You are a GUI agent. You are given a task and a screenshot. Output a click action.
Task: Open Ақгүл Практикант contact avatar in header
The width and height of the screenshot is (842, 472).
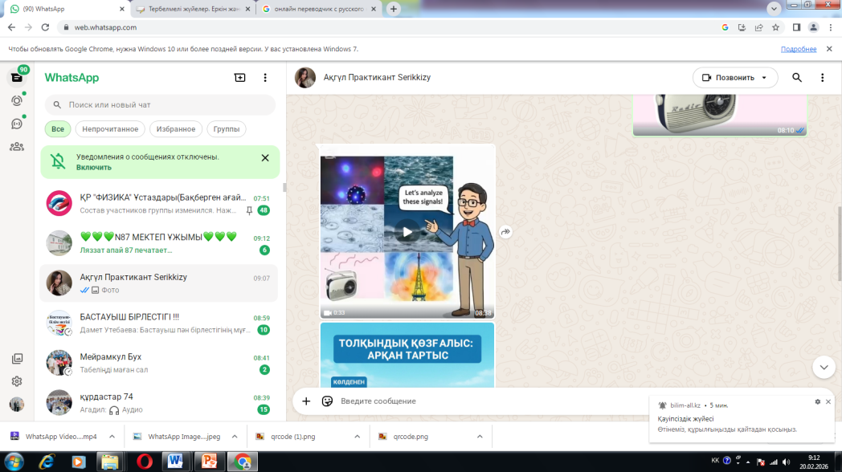pos(305,78)
